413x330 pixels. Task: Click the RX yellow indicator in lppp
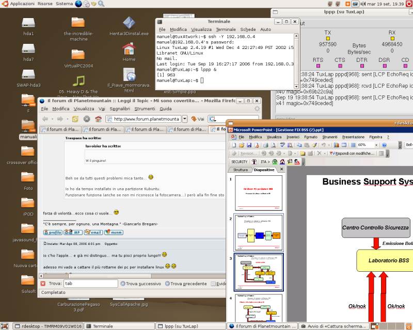(392, 39)
